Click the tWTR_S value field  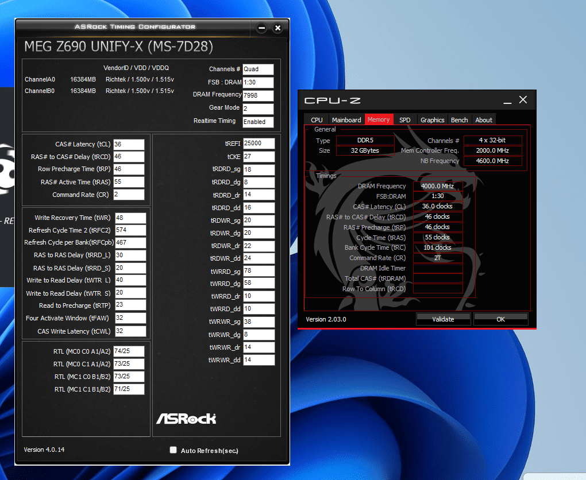[130, 292]
